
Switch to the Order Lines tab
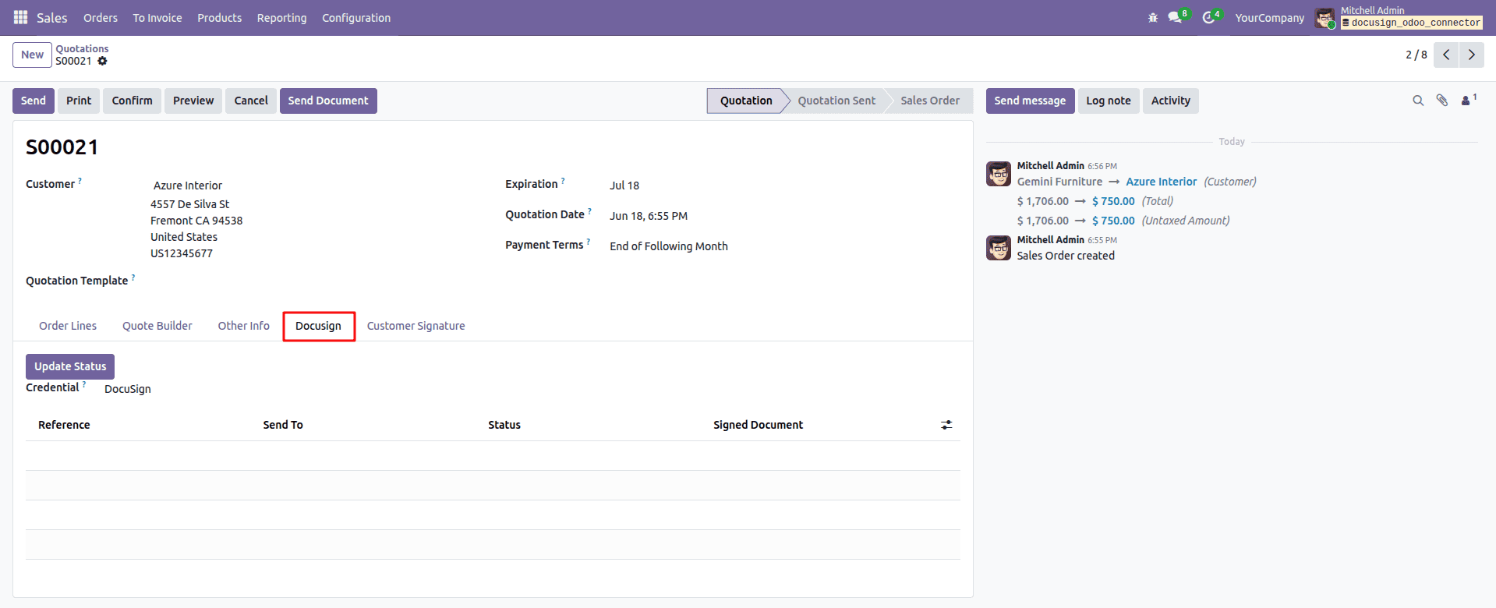[x=68, y=326]
